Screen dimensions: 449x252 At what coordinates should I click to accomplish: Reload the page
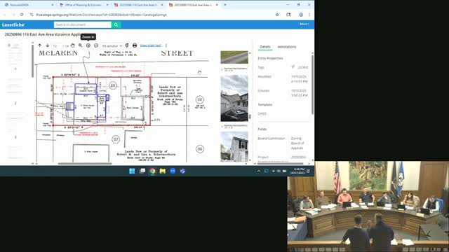pyautogui.click(x=22, y=15)
